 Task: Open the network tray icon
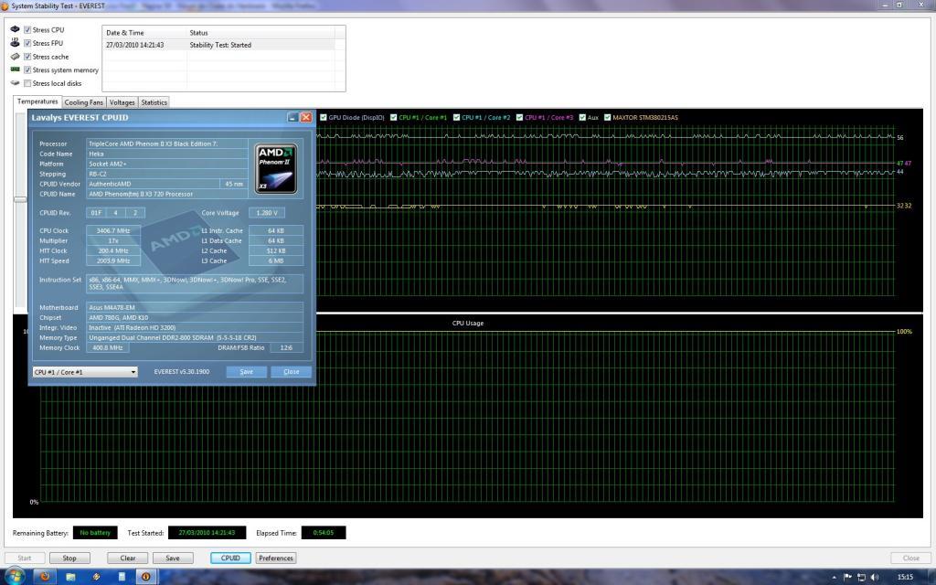(861, 578)
